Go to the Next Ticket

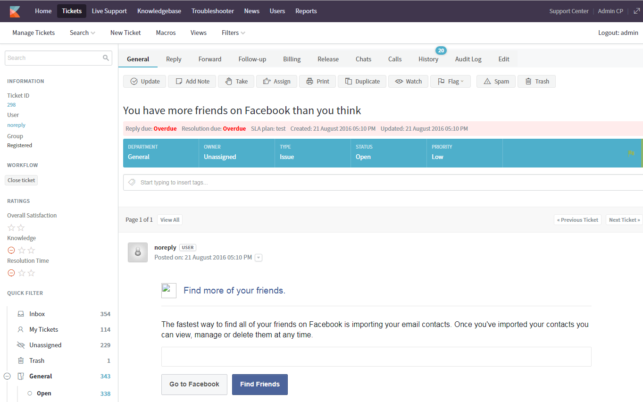624,220
